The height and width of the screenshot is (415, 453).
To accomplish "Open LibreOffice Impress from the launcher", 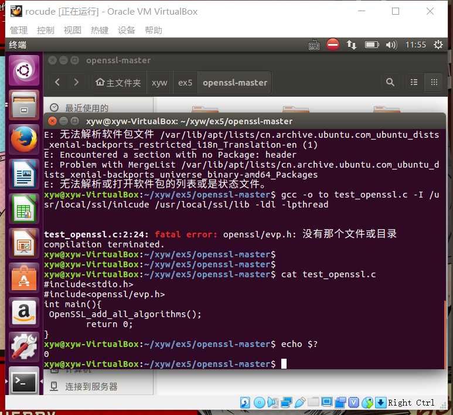I will (x=24, y=243).
